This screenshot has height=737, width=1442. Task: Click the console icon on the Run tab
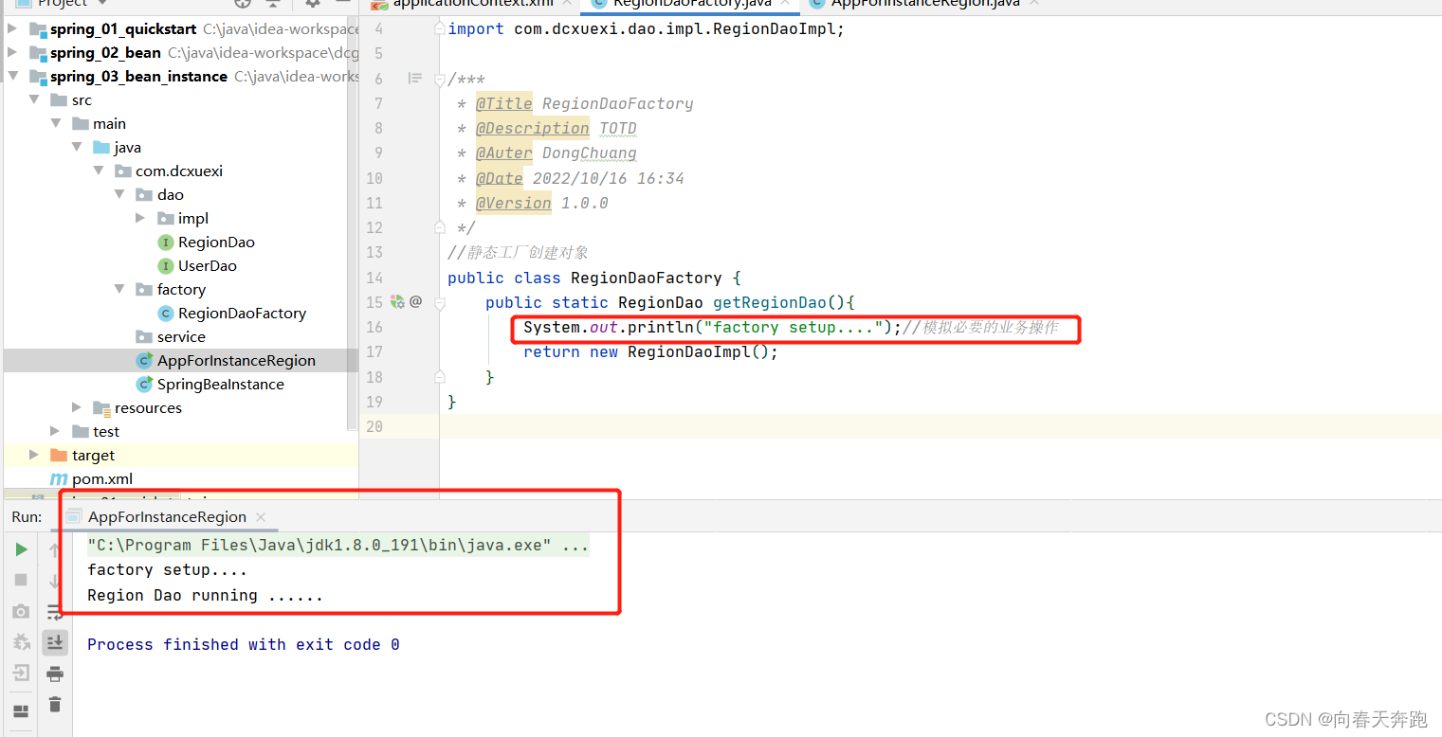[x=74, y=517]
